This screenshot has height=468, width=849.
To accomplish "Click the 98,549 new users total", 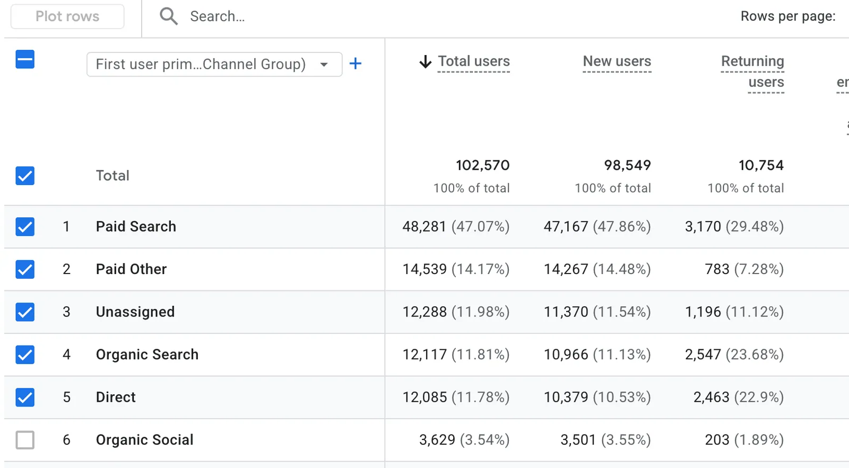I will [627, 165].
